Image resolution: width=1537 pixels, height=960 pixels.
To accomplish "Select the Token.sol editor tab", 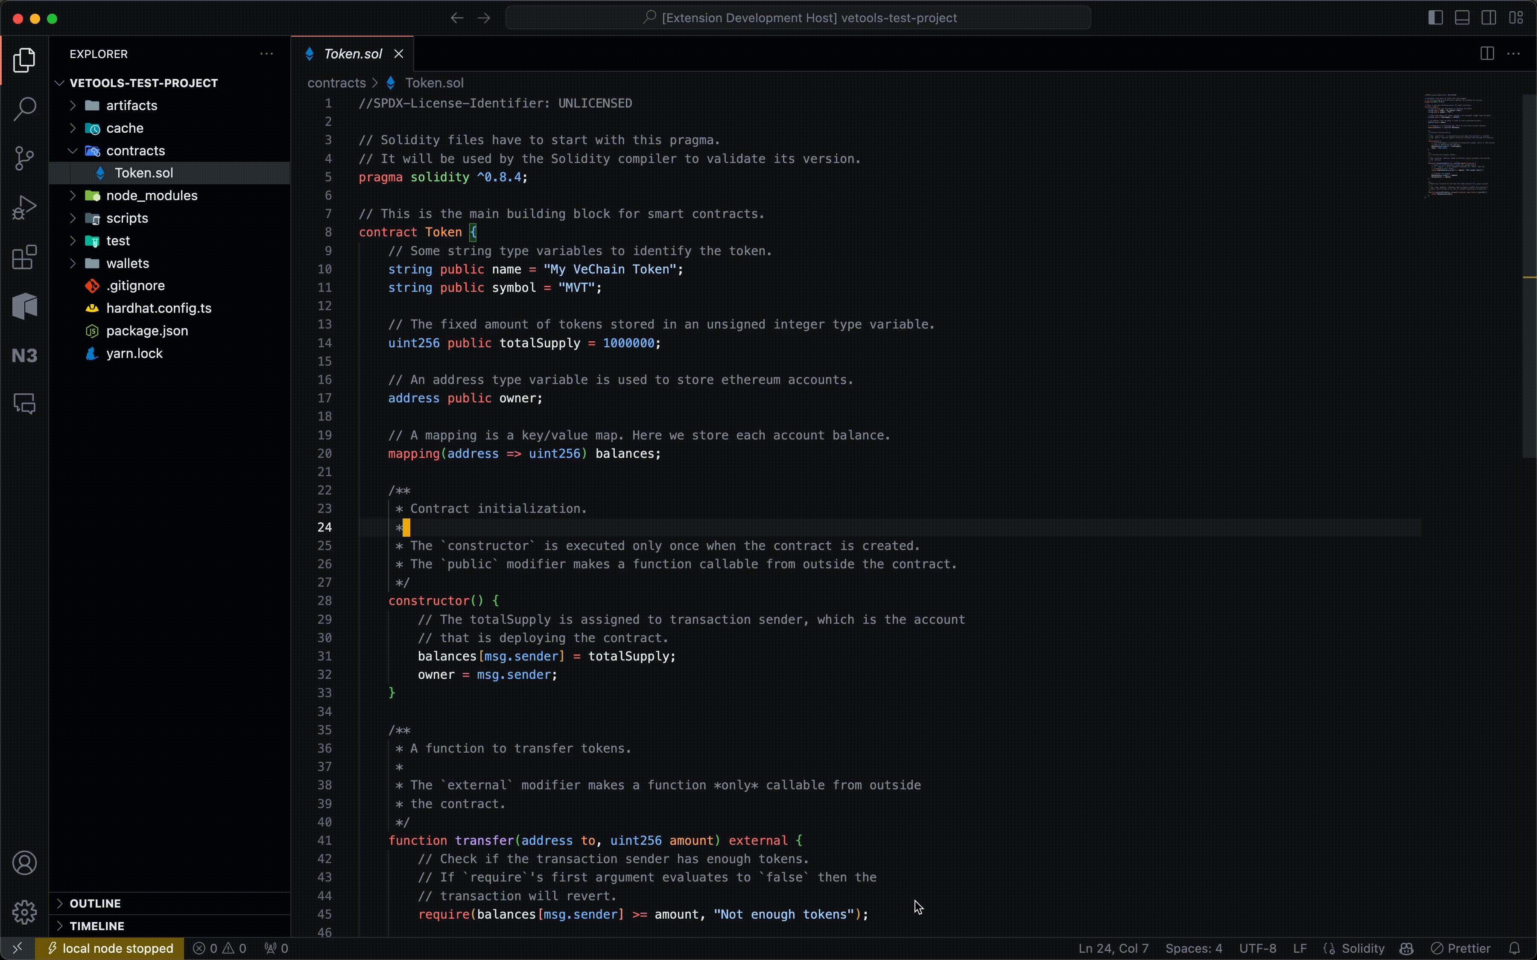I will point(353,54).
